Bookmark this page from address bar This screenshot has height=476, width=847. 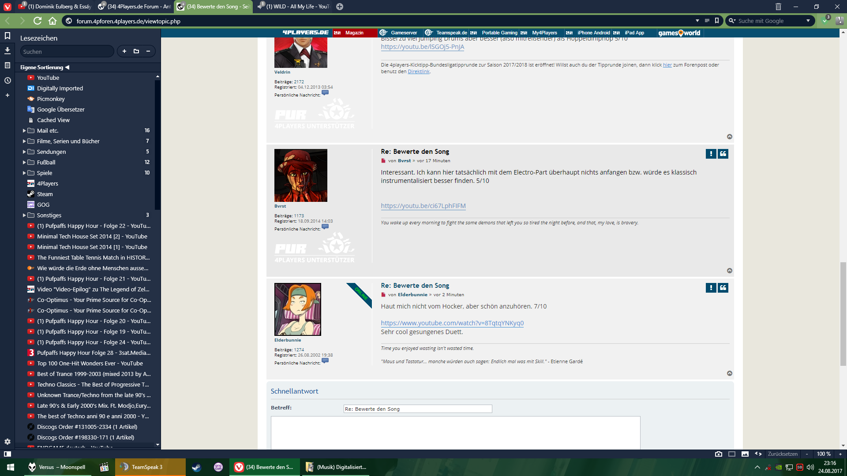pyautogui.click(x=717, y=21)
